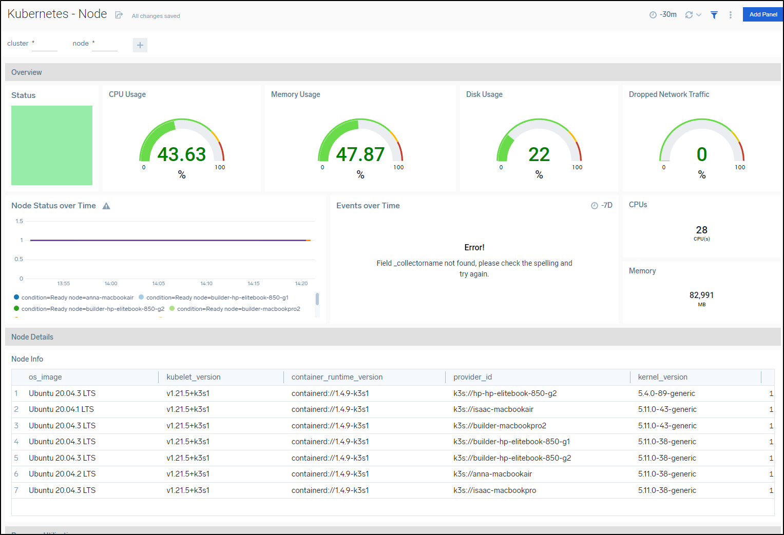Click cell k3s://hp-hp-elitebook-850-g2
Viewport: 784px width, 535px height.
[x=505, y=393]
